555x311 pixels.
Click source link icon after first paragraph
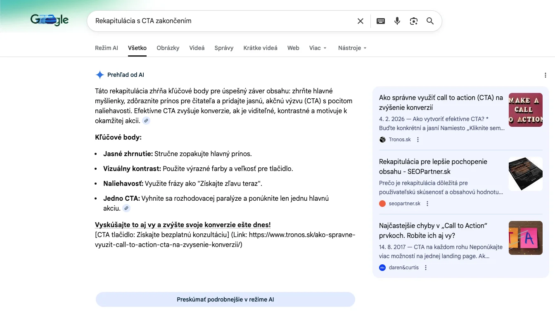coord(146,121)
